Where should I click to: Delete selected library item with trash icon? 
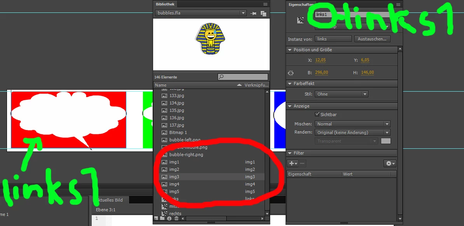(176, 218)
